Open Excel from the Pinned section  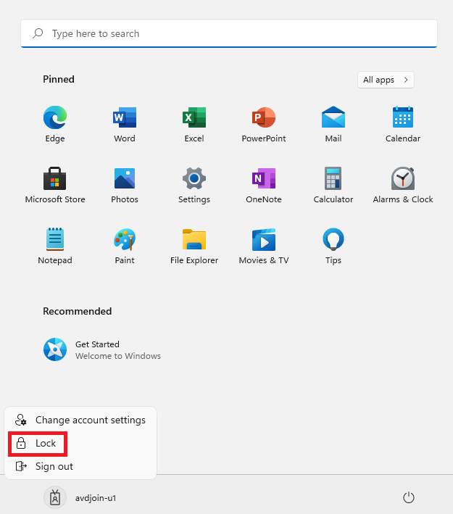click(x=194, y=124)
